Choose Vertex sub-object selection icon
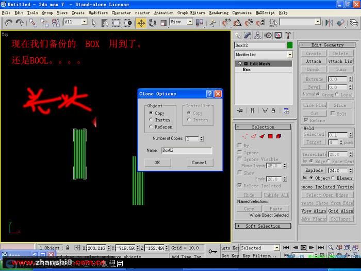Image resolution: width=361 pixels, height=271 pixels. coord(245,136)
